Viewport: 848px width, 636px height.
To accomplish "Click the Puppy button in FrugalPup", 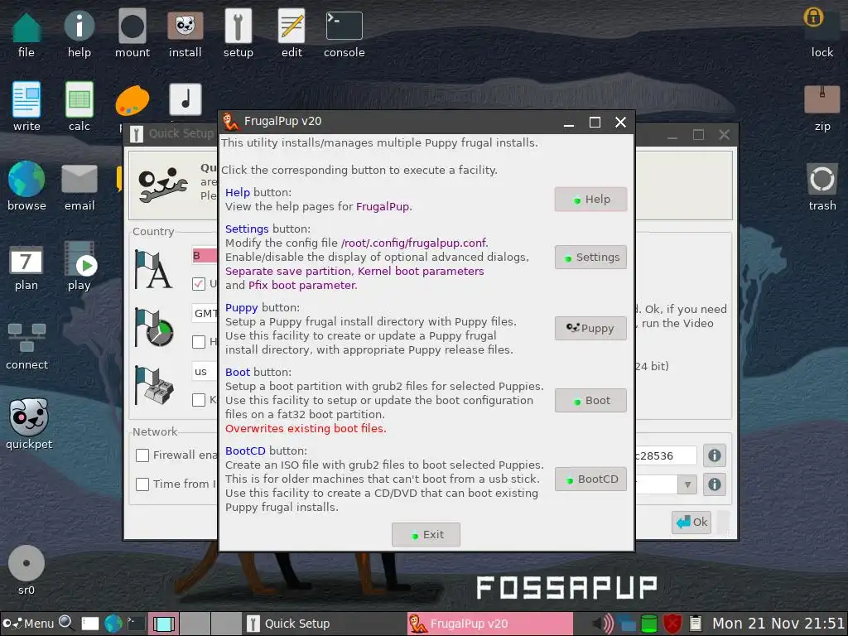I will [590, 328].
